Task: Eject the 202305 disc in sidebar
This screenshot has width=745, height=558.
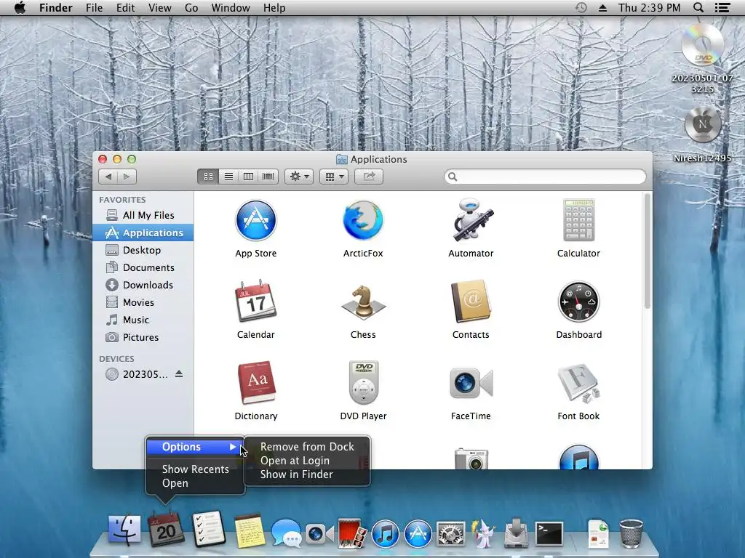Action: (x=179, y=374)
